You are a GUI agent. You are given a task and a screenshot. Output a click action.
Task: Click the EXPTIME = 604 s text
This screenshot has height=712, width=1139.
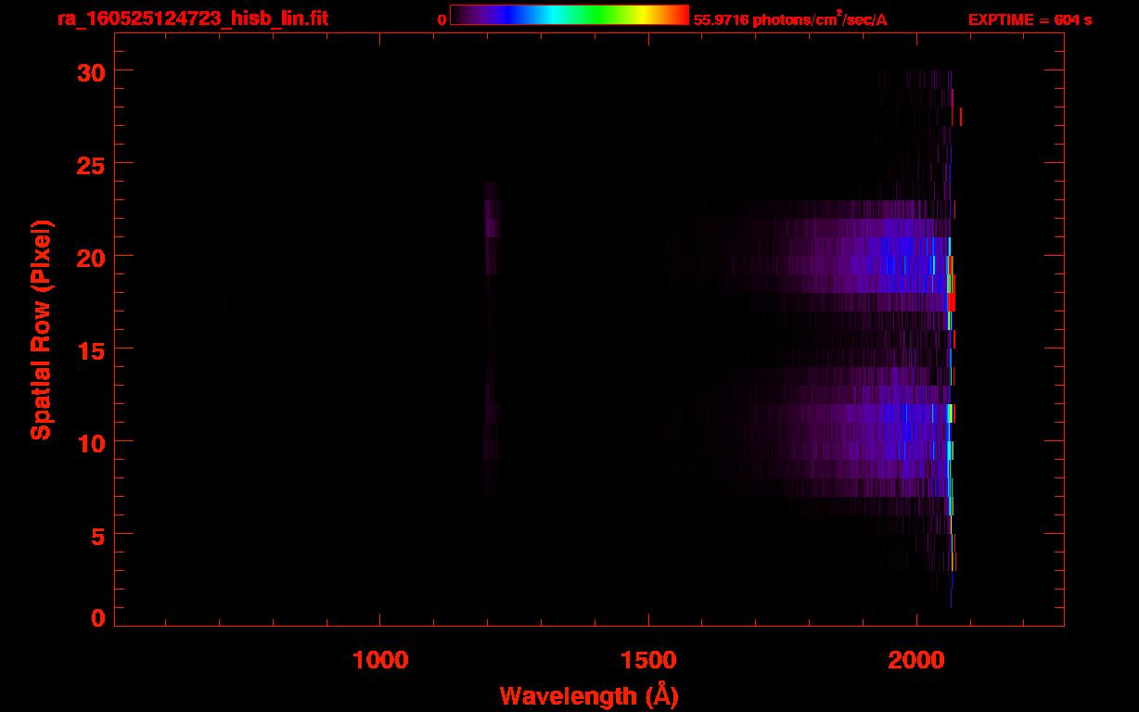pyautogui.click(x=1030, y=19)
